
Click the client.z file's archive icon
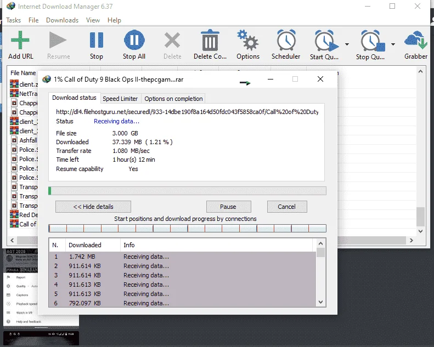(x=14, y=84)
